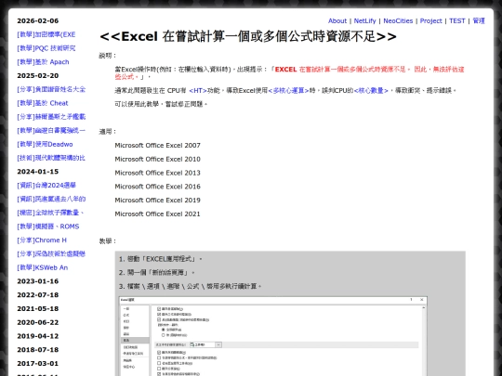Expand the 2021-05-18 date group
This screenshot has width=502, height=376.
[x=38, y=309]
